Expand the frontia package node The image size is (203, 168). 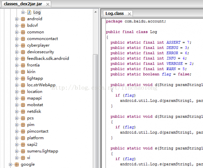coord(17,65)
